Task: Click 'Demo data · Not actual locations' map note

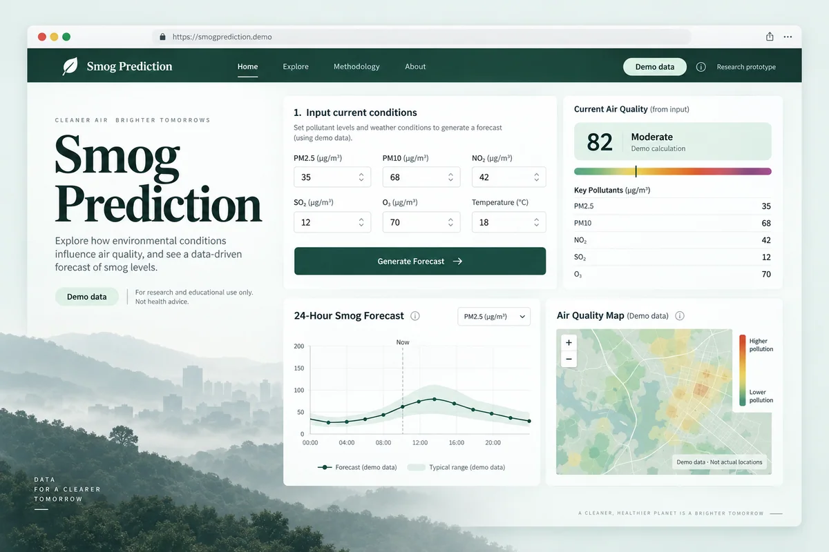Action: click(x=720, y=462)
